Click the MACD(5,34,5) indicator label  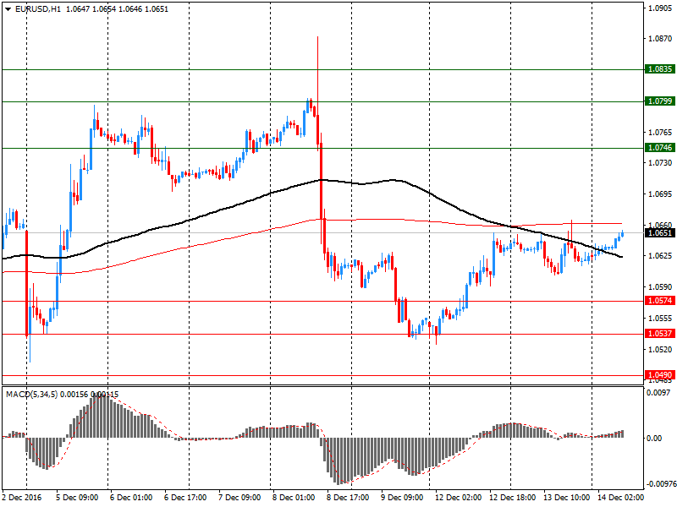pyautogui.click(x=31, y=394)
